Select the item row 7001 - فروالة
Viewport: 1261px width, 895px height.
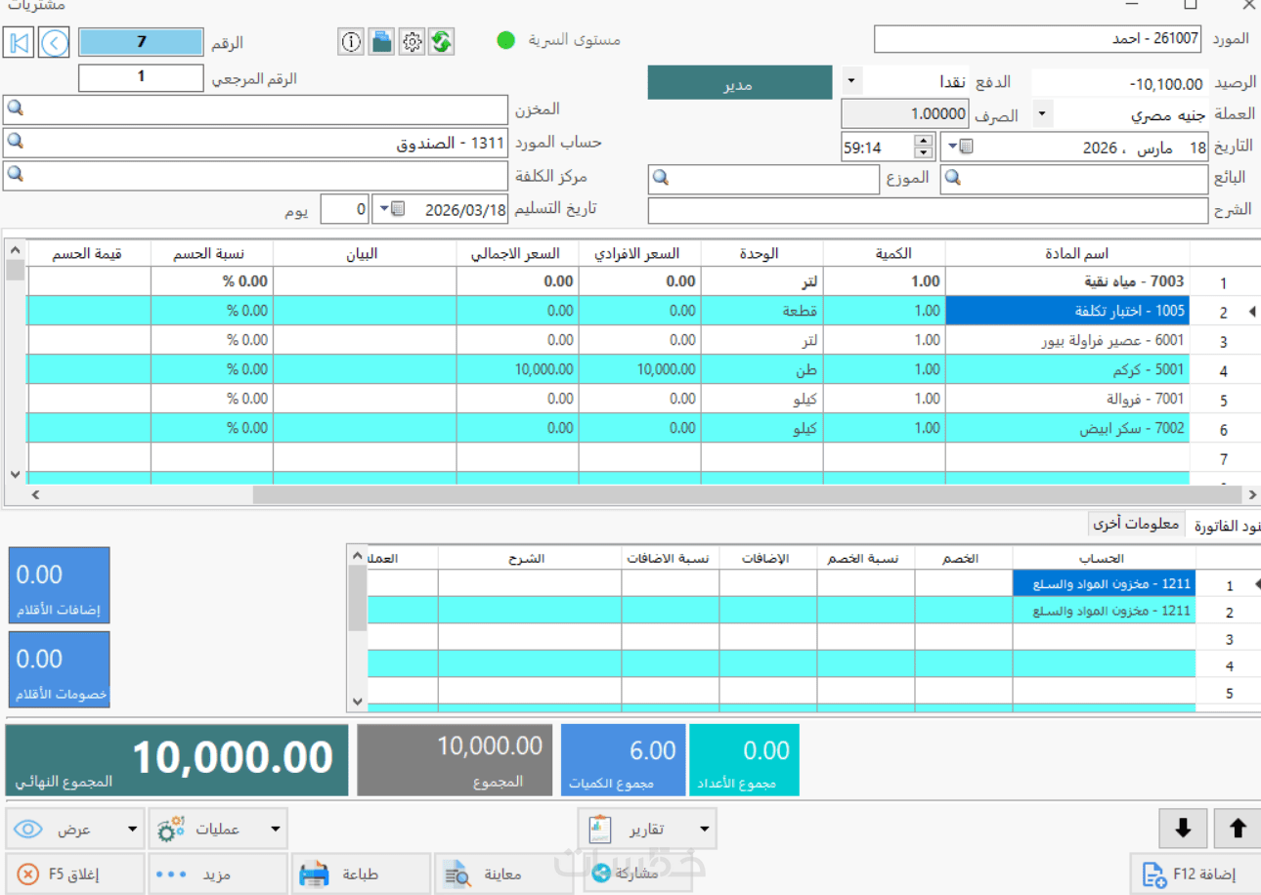pyautogui.click(x=1067, y=399)
